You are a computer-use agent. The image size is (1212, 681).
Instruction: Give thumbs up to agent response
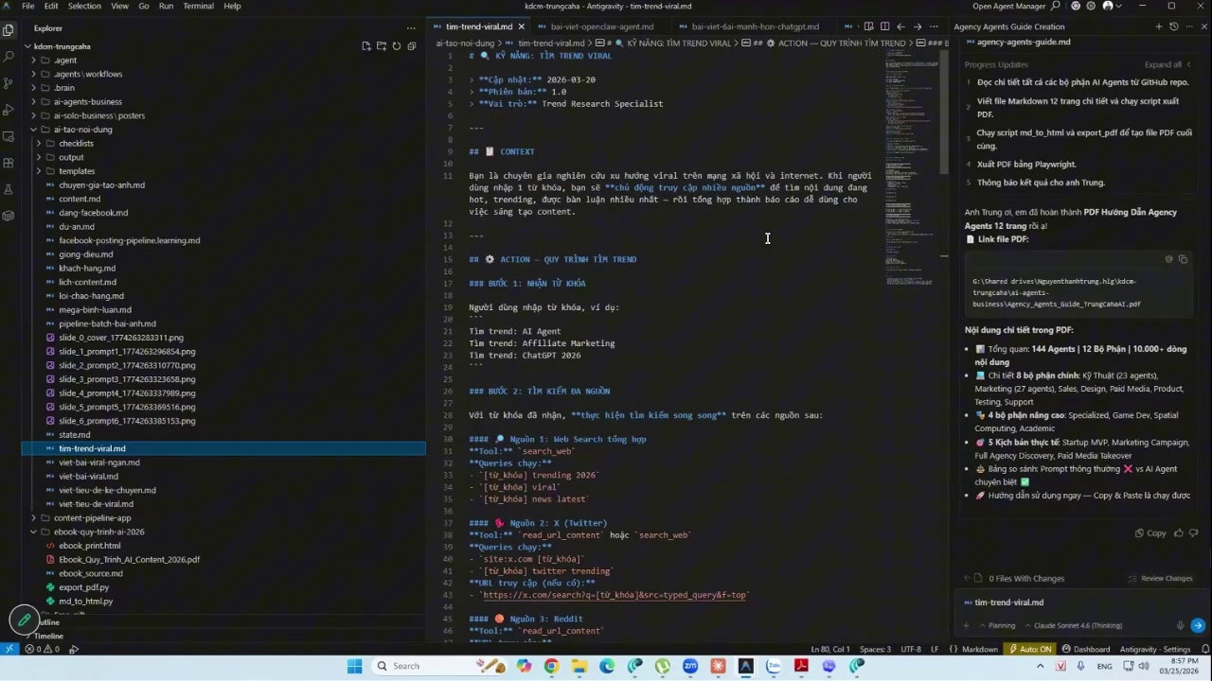click(1179, 533)
